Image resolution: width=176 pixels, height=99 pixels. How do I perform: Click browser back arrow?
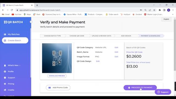tap(3, 10)
